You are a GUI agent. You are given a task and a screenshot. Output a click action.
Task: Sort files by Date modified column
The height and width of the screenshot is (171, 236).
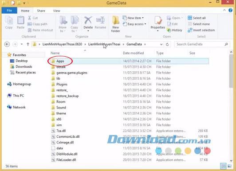click(x=133, y=53)
